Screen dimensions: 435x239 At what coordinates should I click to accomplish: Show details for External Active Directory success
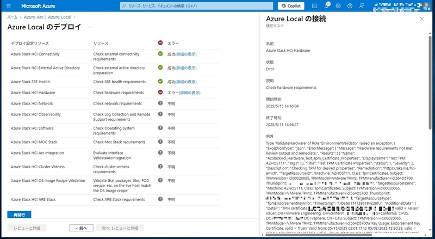(186, 68)
